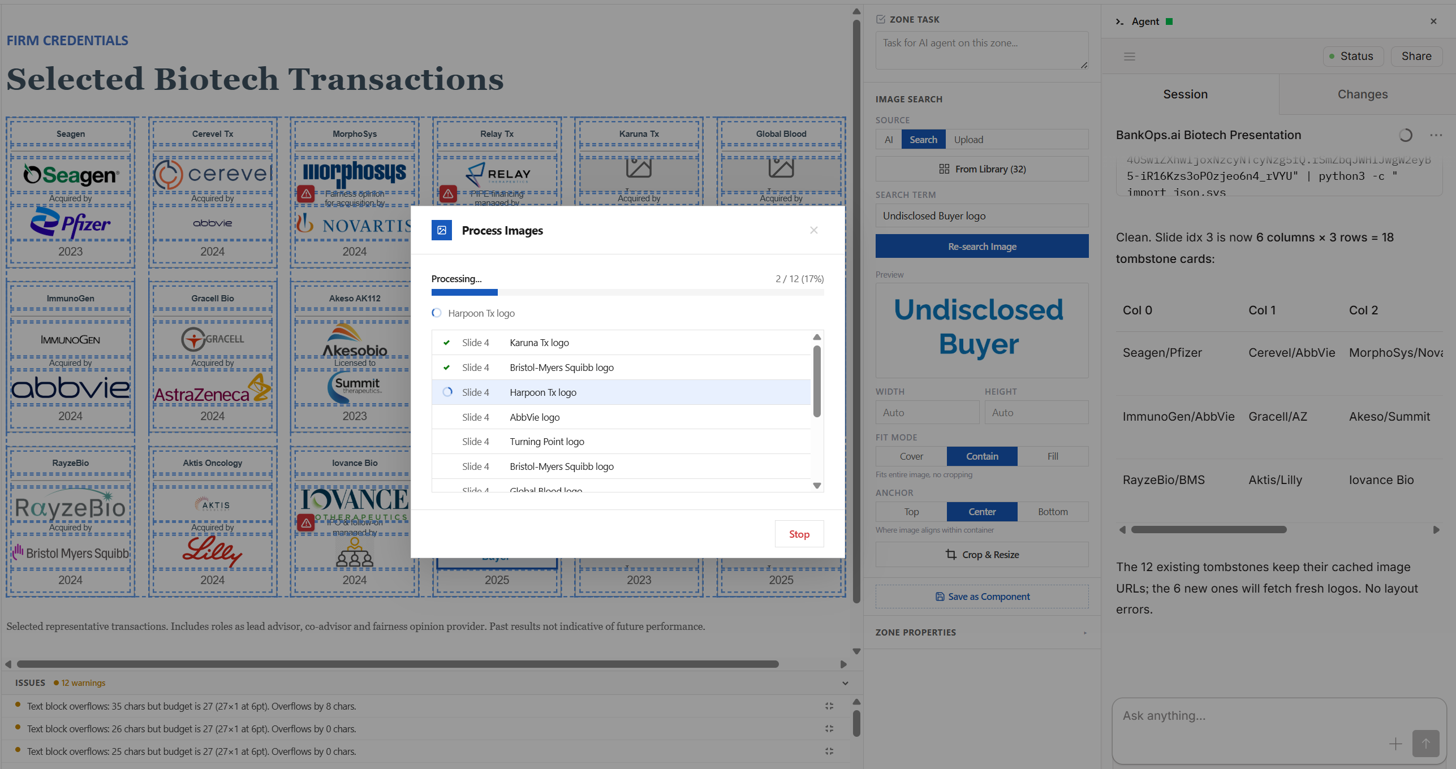Set fit mode to Contain
This screenshot has height=769, width=1456.
point(982,456)
